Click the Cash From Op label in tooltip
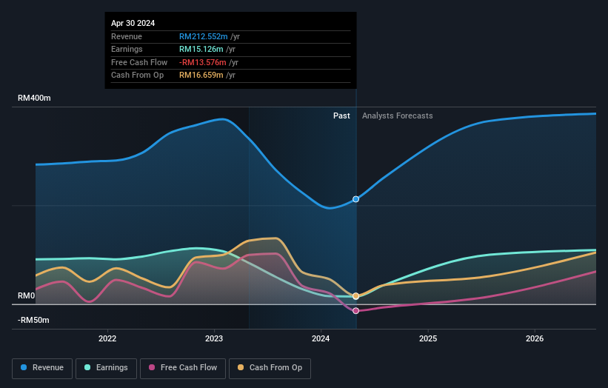The height and width of the screenshot is (388, 608). click(x=137, y=76)
